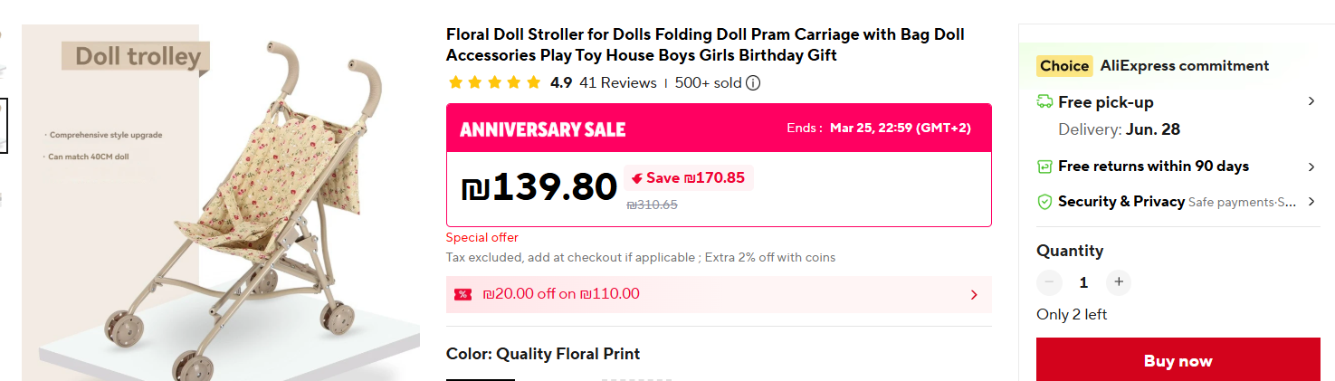Click the yellow Choice badge
This screenshot has height=381, width=1335.
pyautogui.click(x=1063, y=66)
